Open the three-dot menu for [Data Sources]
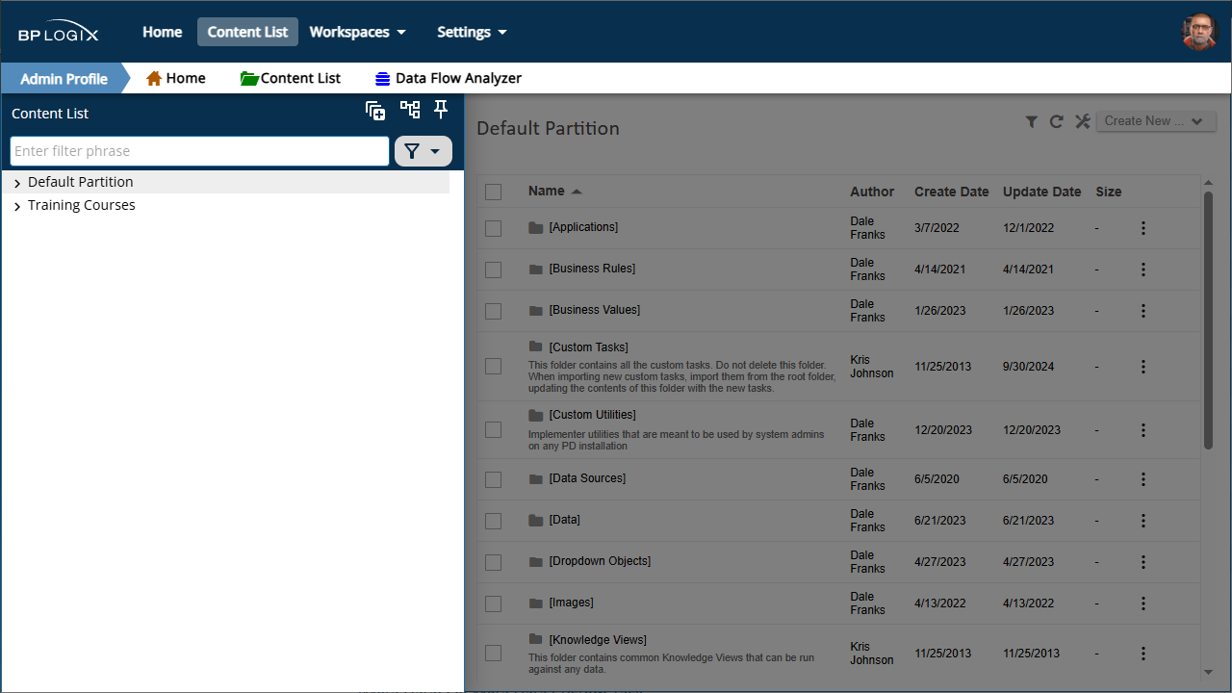The image size is (1232, 693). click(1143, 479)
